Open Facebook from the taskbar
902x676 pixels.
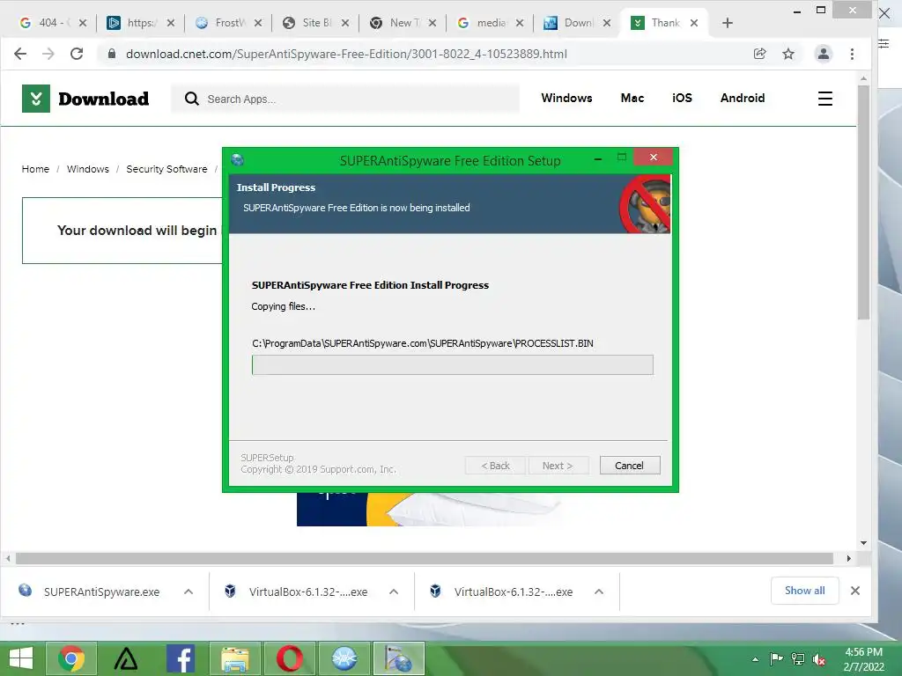(x=180, y=658)
